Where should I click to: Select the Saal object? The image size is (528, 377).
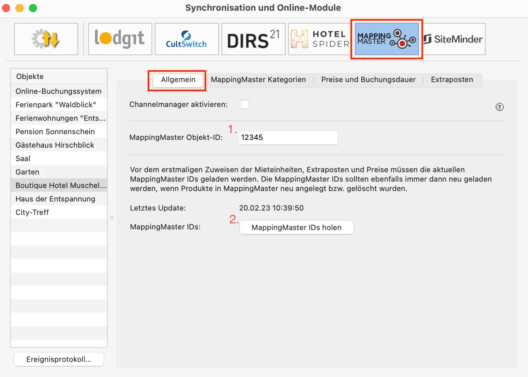coord(59,159)
